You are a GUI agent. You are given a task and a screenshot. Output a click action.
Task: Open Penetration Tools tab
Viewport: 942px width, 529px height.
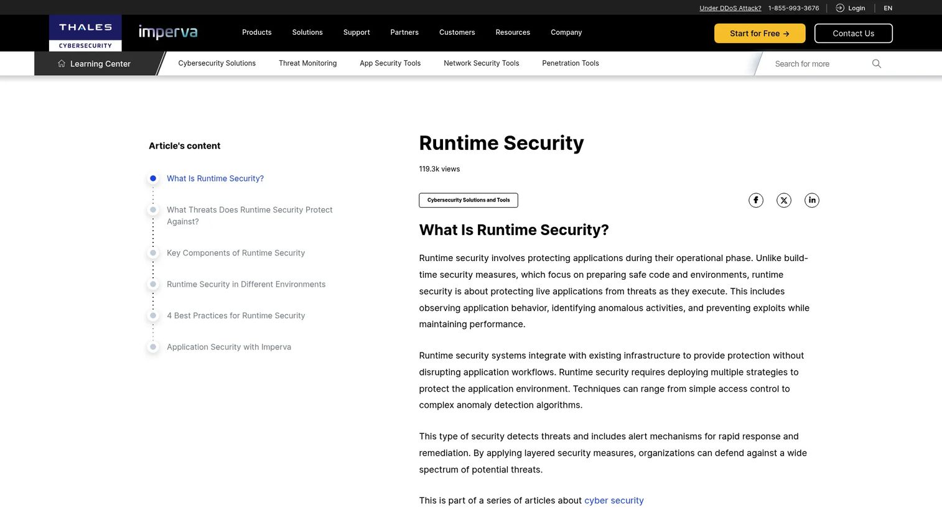coord(571,63)
